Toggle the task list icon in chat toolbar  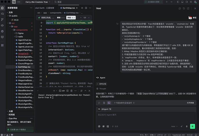(x=99, y=103)
